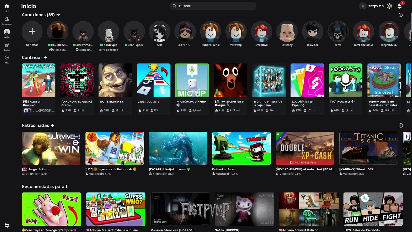The height and width of the screenshot is (232, 412).
Task: Open the notifications bell
Action: pyautogui.click(x=399, y=6)
